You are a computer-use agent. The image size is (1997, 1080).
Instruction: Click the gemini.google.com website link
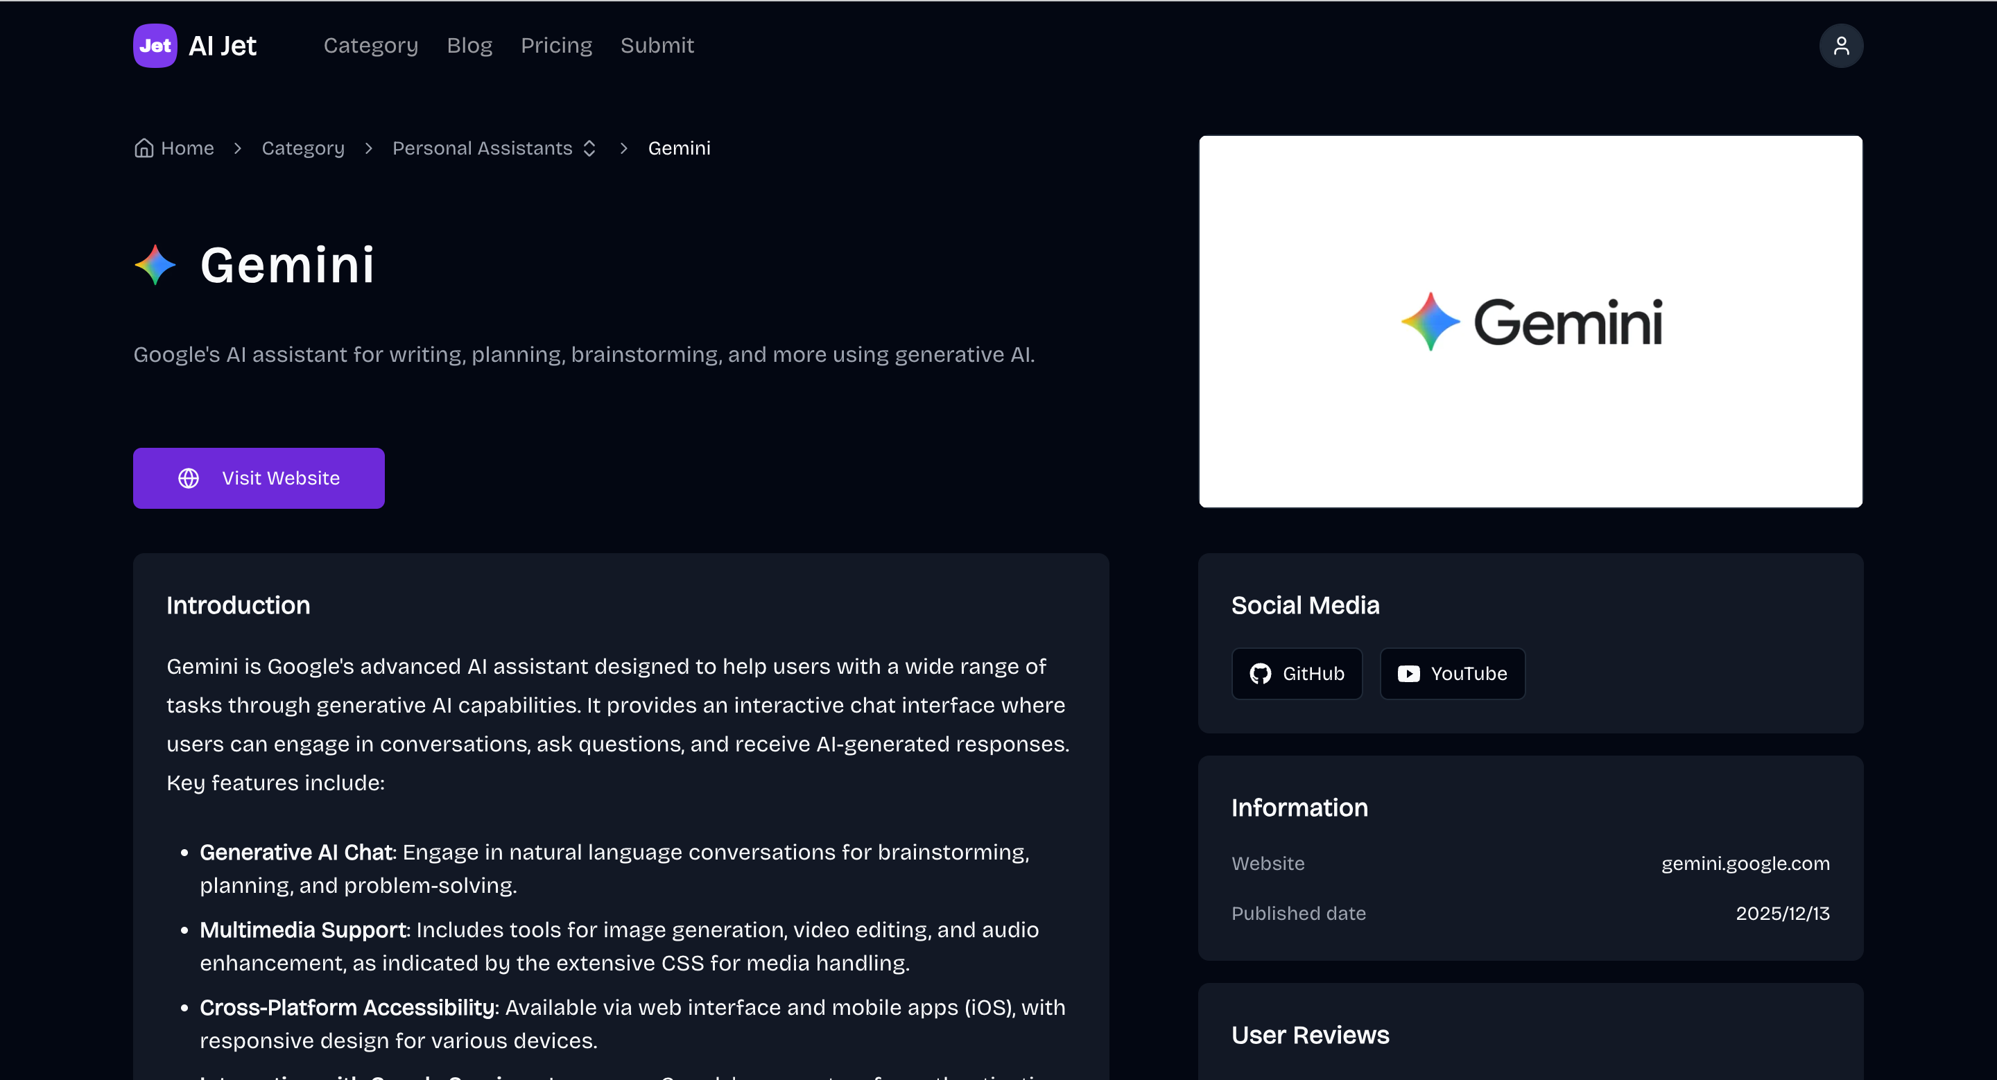point(1745,863)
